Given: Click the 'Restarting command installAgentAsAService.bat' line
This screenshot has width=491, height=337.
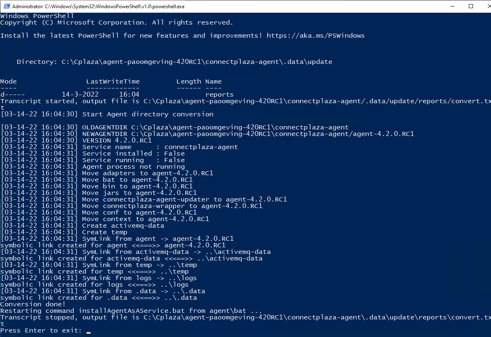Looking at the screenshot, I should point(131,311).
